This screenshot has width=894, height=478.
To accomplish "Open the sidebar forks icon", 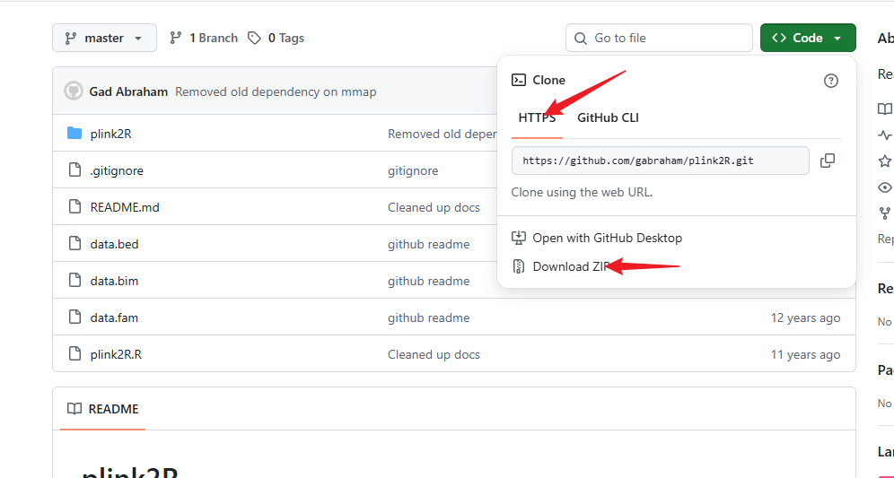I will (x=885, y=213).
